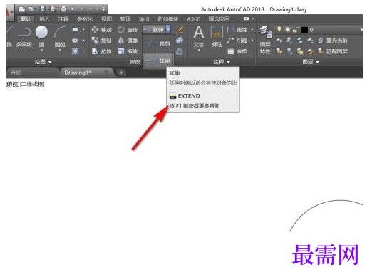This screenshot has height=277, width=372.
Task: Click the 匹配图层 match layer button
Action: point(333,51)
